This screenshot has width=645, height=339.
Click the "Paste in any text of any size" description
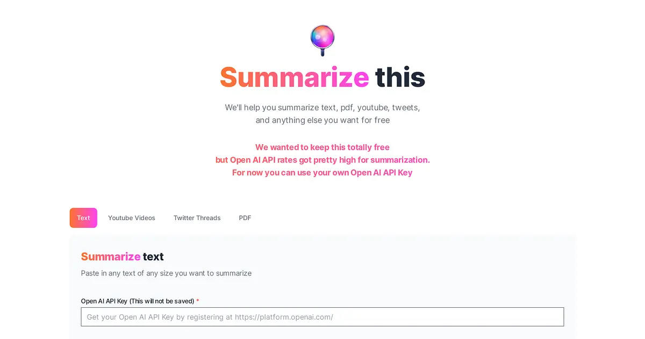[167, 273]
